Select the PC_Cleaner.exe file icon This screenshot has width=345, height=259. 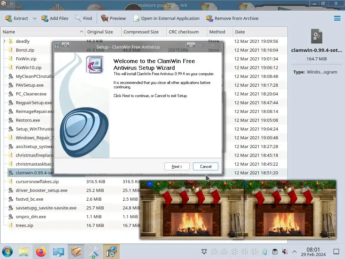[x=10, y=94]
